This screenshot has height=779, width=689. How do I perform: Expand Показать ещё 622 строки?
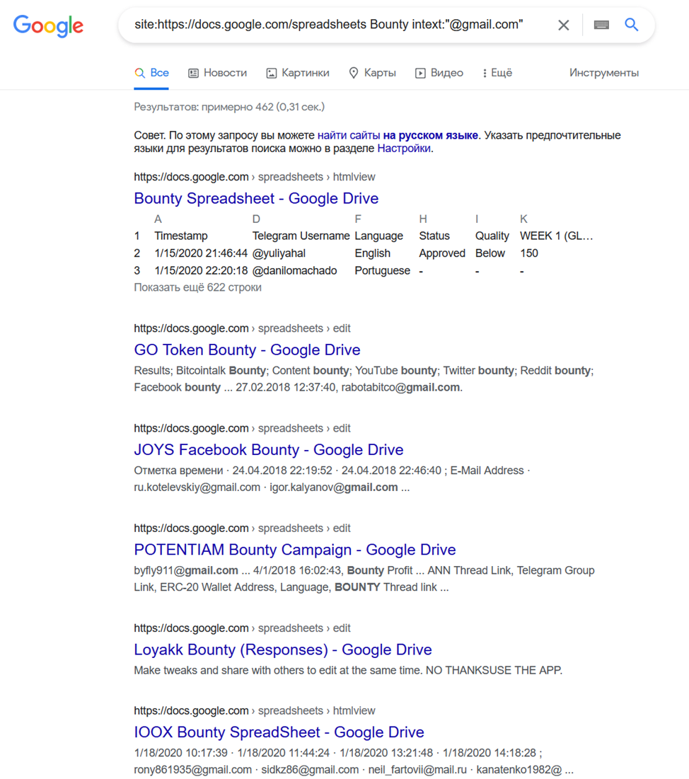click(197, 288)
